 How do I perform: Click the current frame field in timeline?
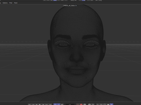(x=70, y=104)
